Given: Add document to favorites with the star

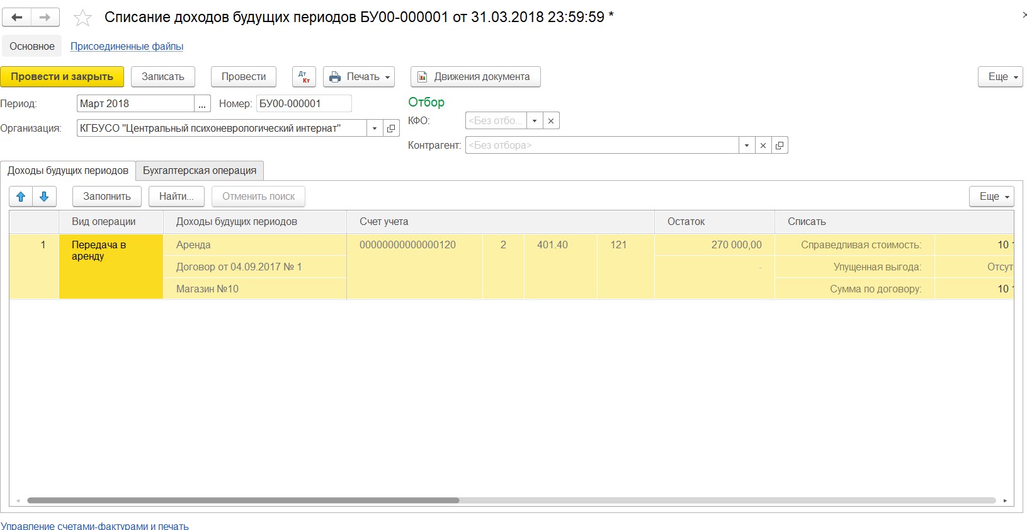Looking at the screenshot, I should [82, 18].
